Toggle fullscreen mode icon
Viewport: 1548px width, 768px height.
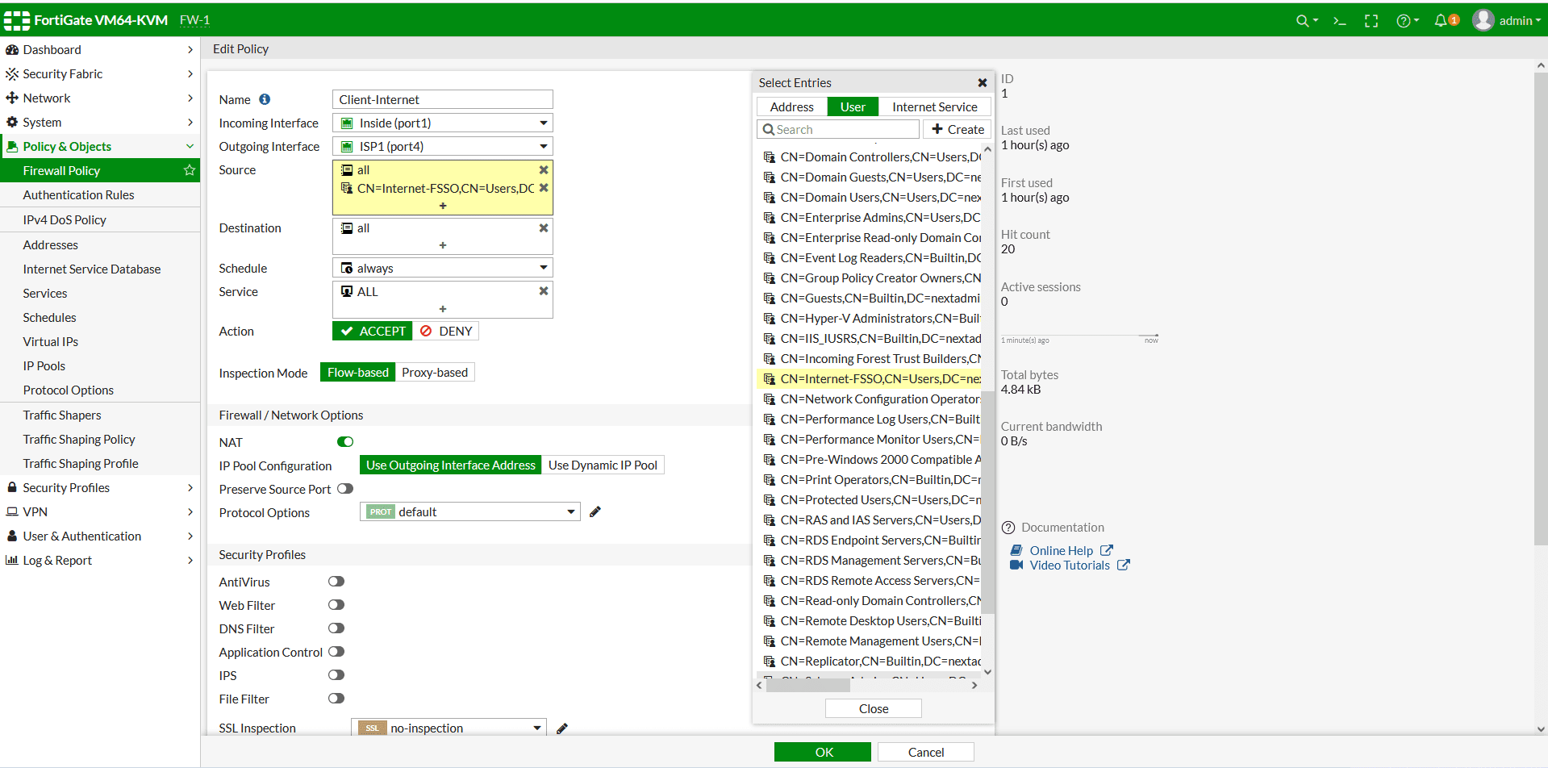coord(1371,21)
